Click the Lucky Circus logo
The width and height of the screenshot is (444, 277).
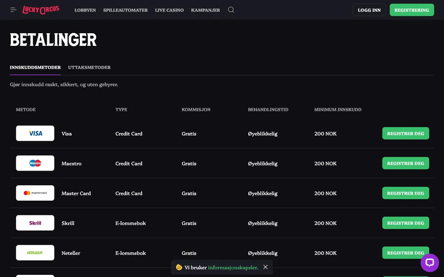click(41, 10)
